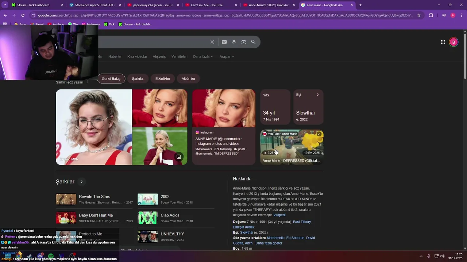Open the Ciao Adios song
This screenshot has height=262, width=467.
tap(176, 218)
